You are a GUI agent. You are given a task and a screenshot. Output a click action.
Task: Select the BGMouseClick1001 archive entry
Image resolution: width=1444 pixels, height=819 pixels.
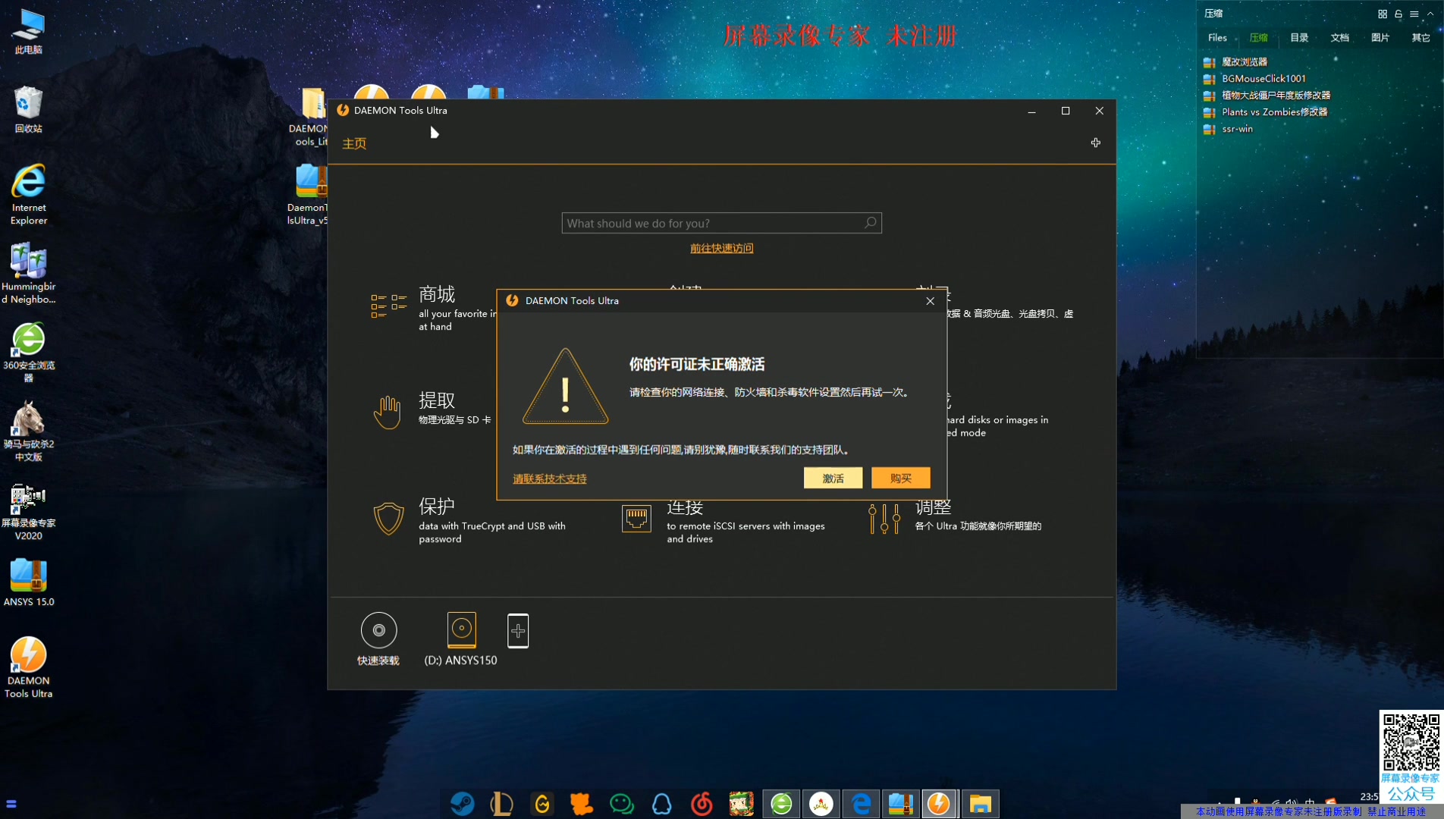pyautogui.click(x=1254, y=79)
